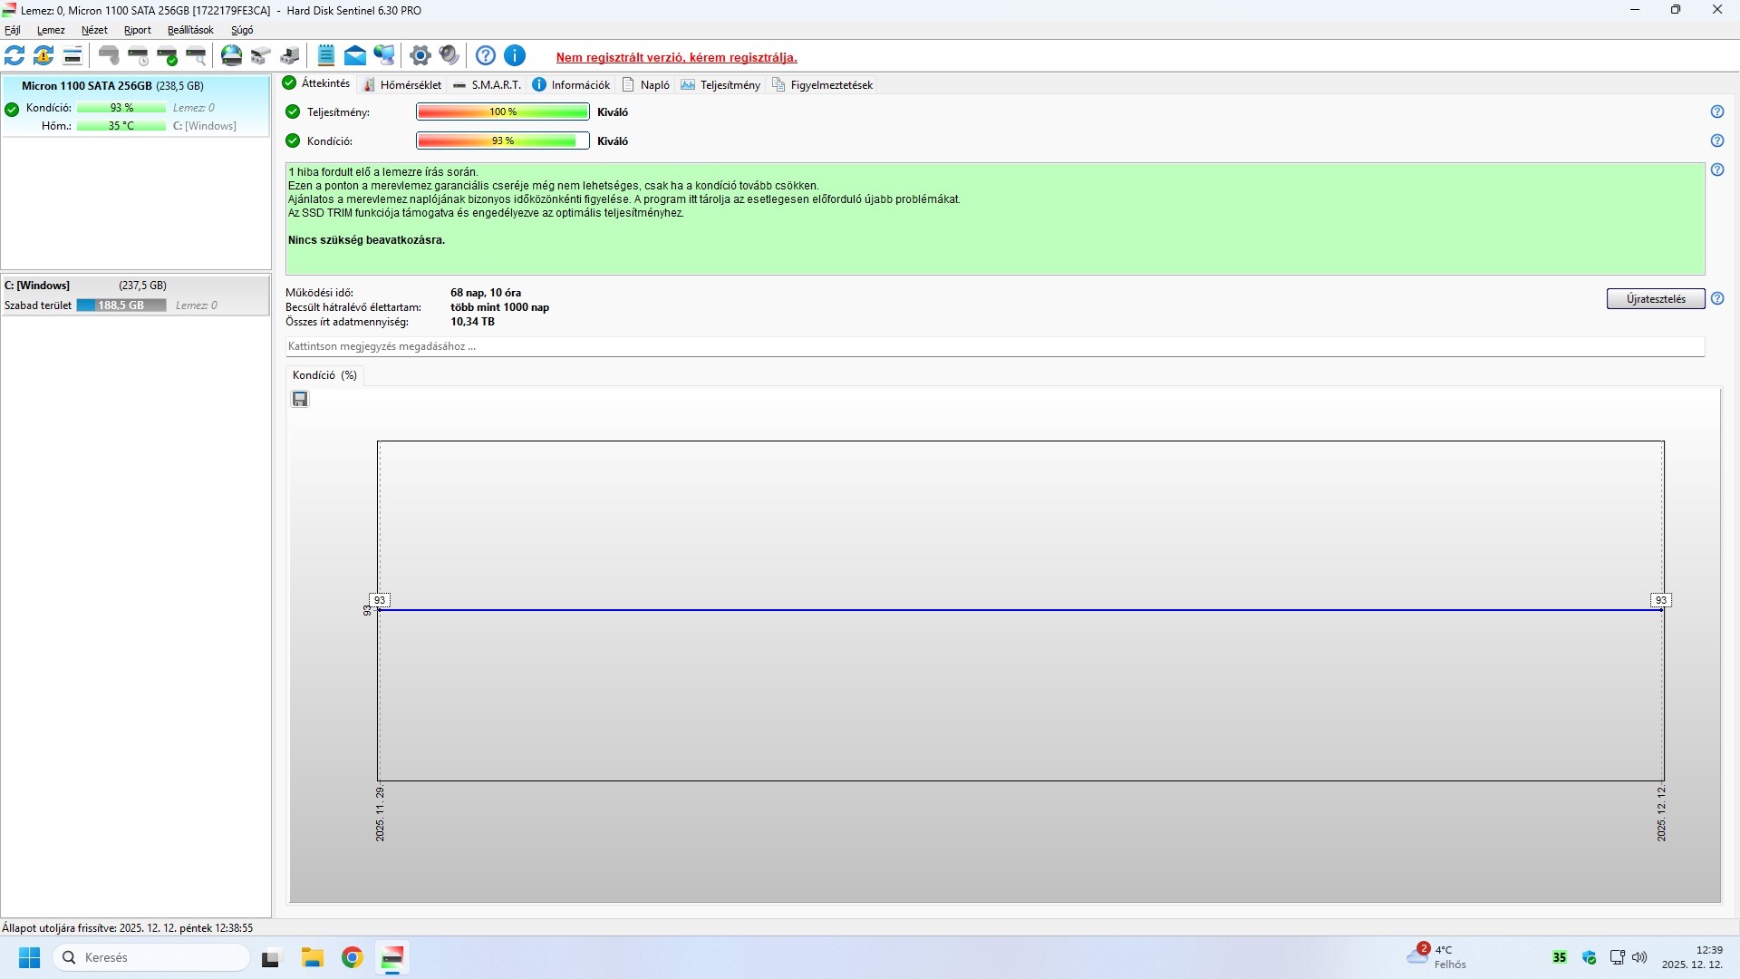1740x979 pixels.
Task: Open the Beállítások menu
Action: click(x=190, y=30)
